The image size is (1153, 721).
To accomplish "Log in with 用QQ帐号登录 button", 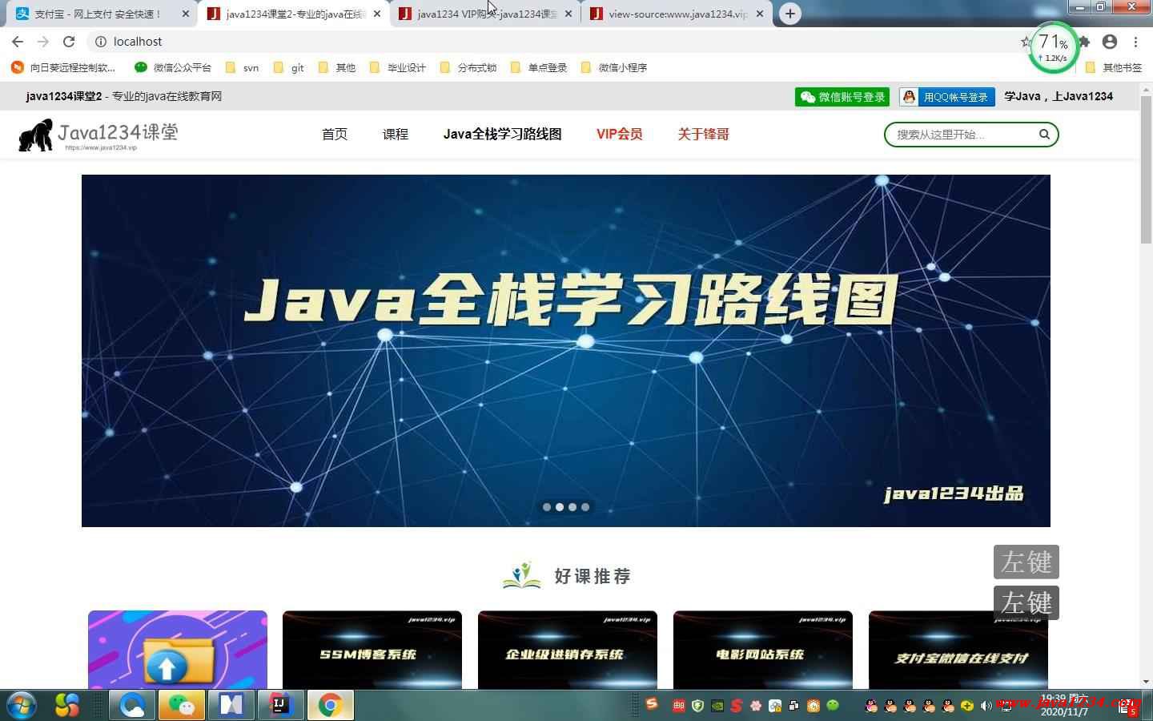I will click(947, 97).
